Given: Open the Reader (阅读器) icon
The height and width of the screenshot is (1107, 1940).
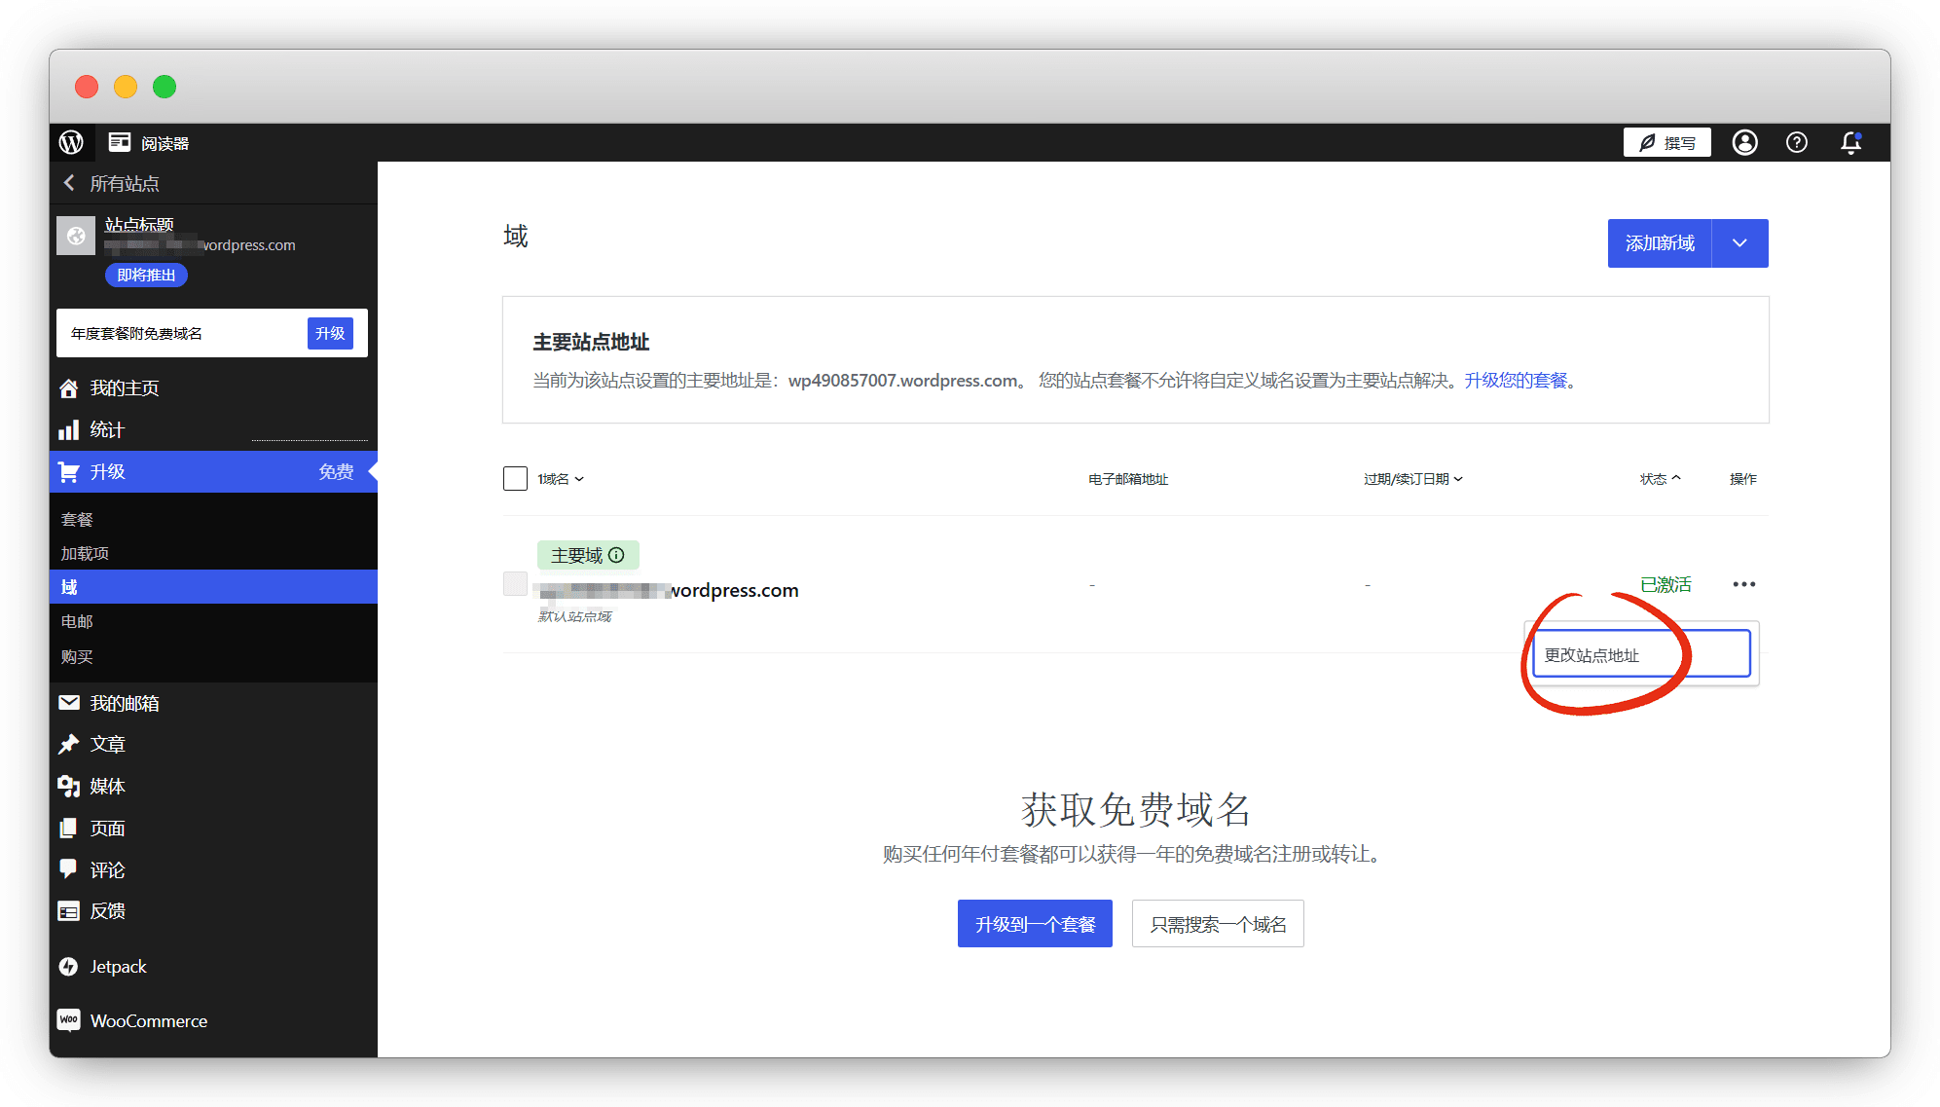Looking at the screenshot, I should tap(120, 142).
